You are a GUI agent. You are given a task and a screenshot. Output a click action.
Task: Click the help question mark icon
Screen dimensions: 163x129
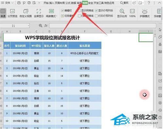[x=149, y=3]
